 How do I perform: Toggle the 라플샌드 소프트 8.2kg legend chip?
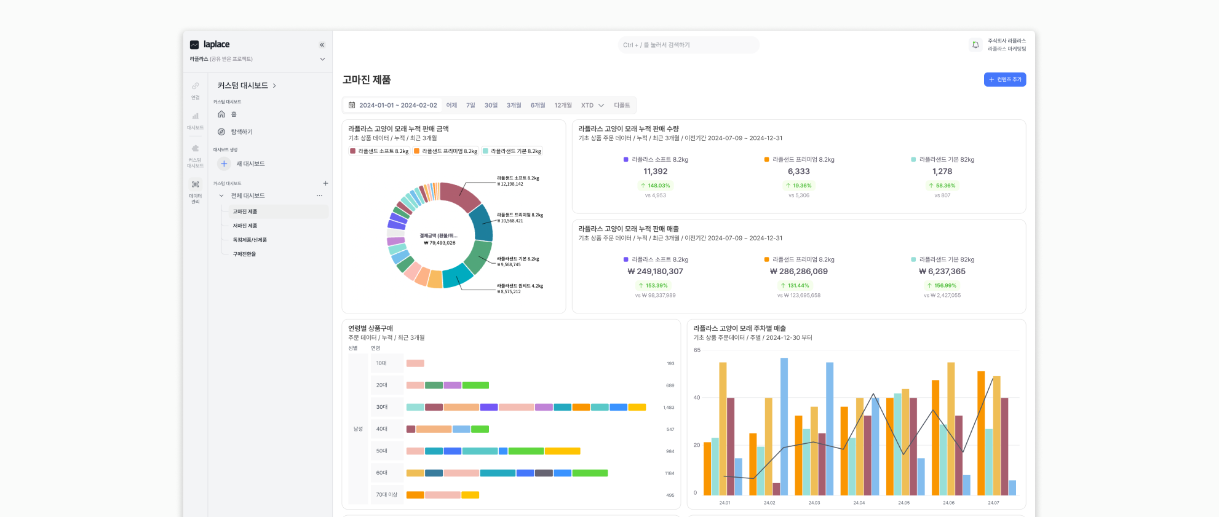379,151
